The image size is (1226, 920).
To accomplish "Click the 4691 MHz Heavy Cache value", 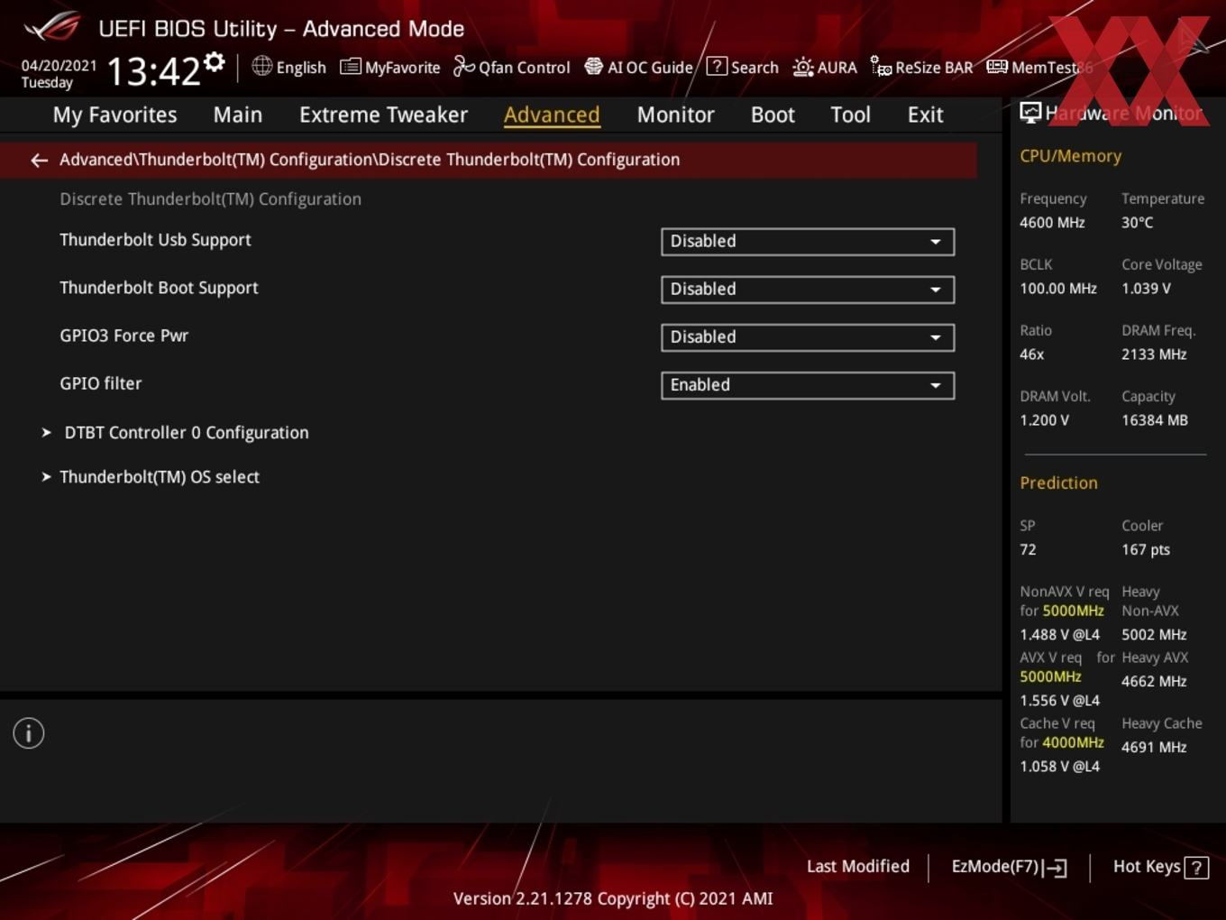I will (x=1154, y=748).
